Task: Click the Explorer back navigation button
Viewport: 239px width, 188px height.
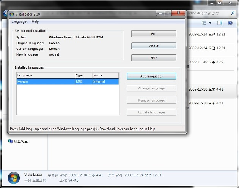Action: (5, 13)
